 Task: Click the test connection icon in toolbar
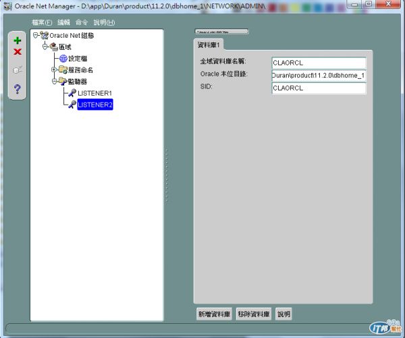click(x=18, y=69)
